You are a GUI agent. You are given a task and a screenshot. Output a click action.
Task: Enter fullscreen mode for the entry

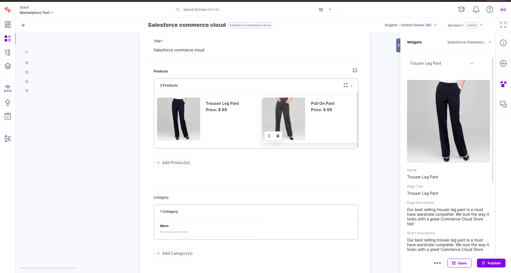(x=503, y=25)
